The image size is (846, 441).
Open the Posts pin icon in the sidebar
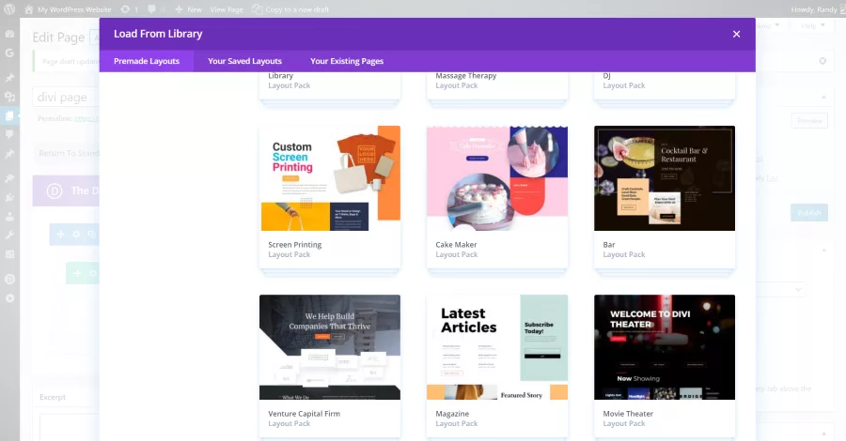tap(9, 78)
